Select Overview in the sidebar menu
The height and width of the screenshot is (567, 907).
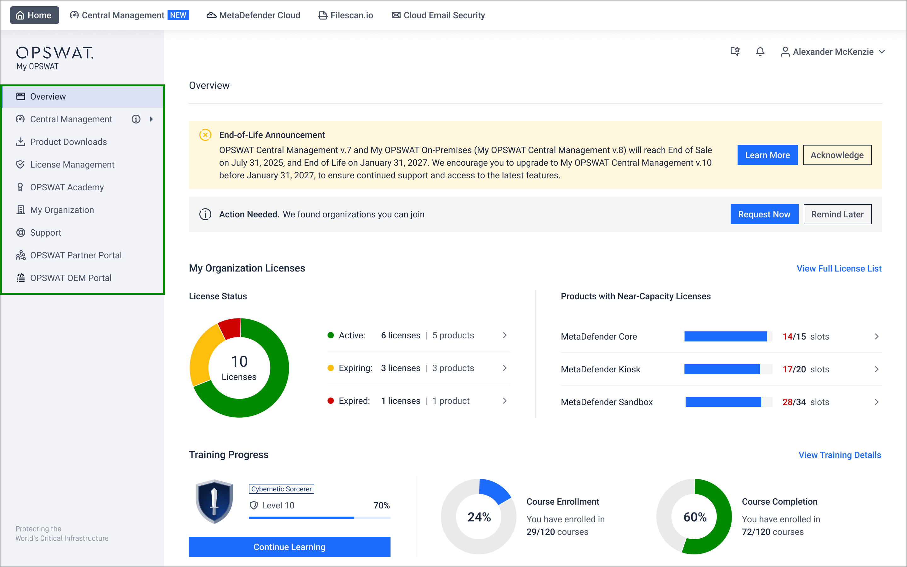tap(83, 96)
